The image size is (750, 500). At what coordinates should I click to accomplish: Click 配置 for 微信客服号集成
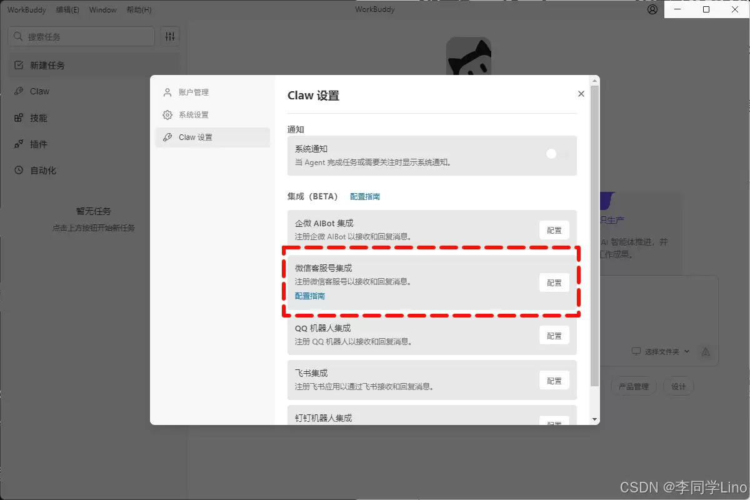coord(554,282)
